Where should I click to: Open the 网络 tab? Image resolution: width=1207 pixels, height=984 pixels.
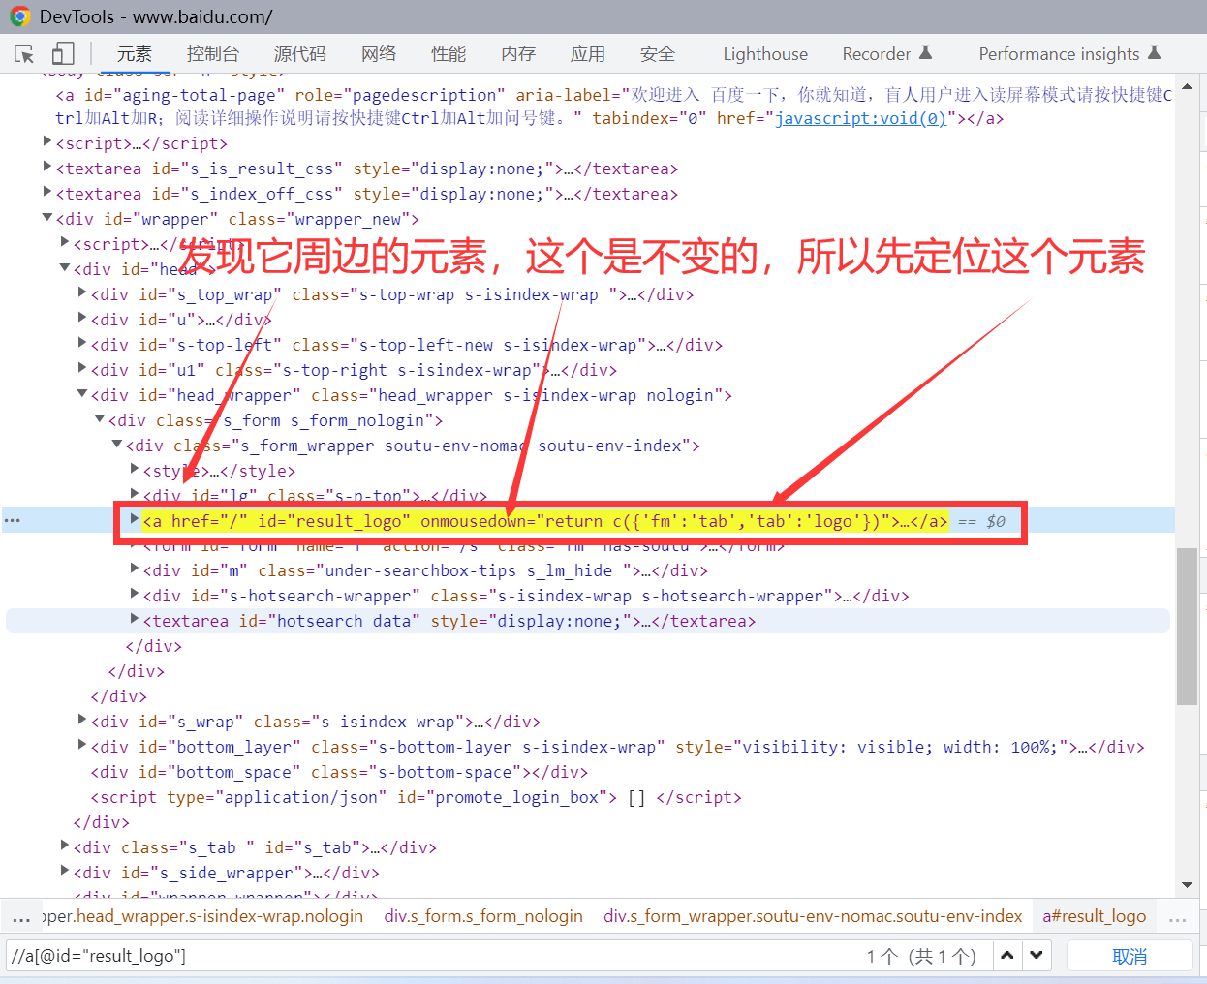[x=379, y=54]
